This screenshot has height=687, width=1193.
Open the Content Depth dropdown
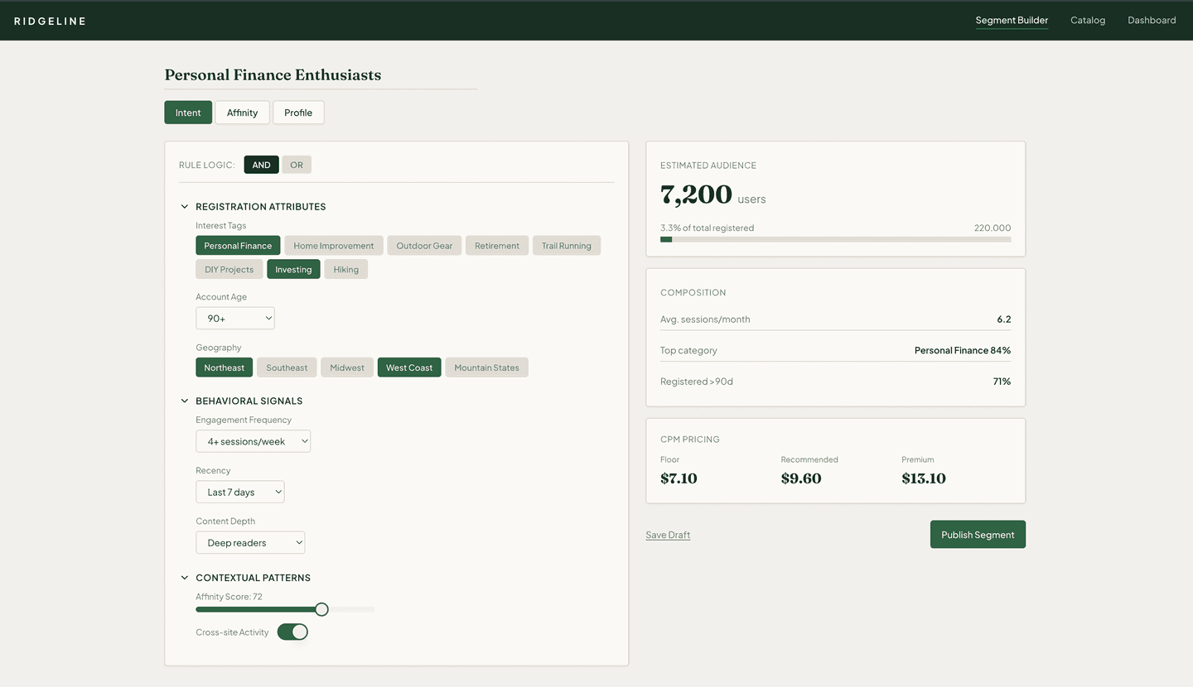[x=249, y=542]
